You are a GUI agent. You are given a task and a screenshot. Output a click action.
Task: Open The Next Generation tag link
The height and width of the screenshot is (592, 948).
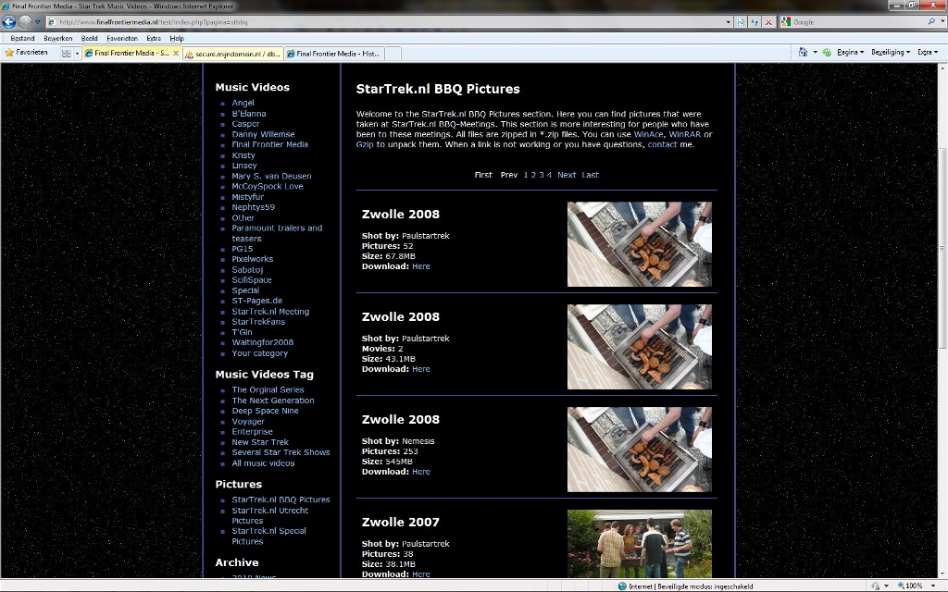(273, 401)
